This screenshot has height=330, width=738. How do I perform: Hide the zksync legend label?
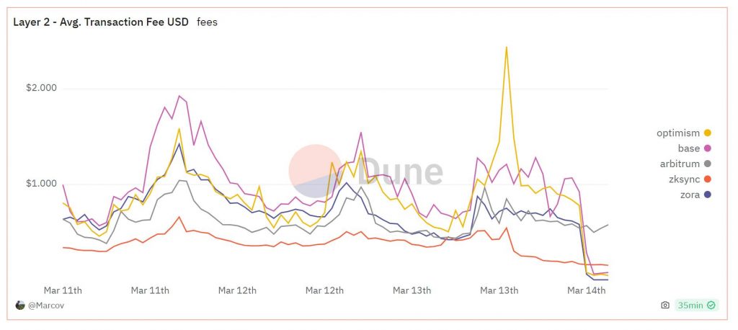pos(685,179)
